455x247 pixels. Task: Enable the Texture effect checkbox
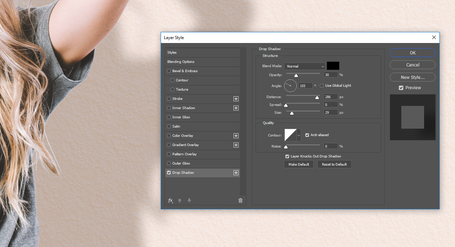click(172, 90)
